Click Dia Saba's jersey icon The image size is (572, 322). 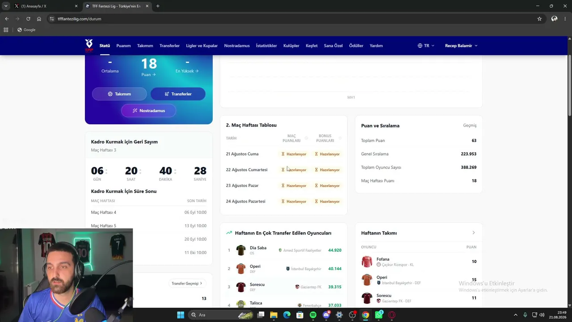241,250
